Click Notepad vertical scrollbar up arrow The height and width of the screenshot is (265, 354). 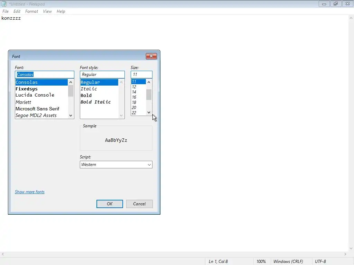pyautogui.click(x=351, y=18)
